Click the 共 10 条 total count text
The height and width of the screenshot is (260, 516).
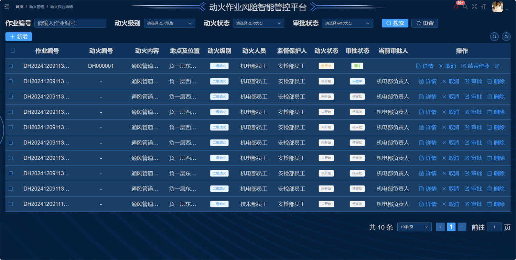381,227
